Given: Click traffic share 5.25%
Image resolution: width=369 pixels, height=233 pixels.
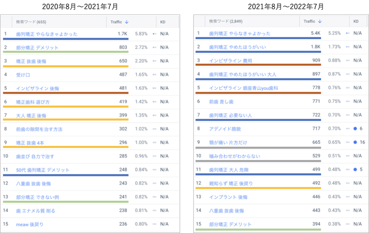Looking at the screenshot, I should click(x=334, y=33).
